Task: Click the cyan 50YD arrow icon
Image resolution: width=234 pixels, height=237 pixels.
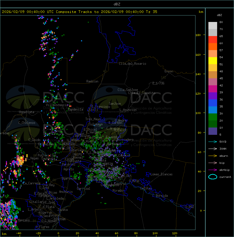Action: 213,142
